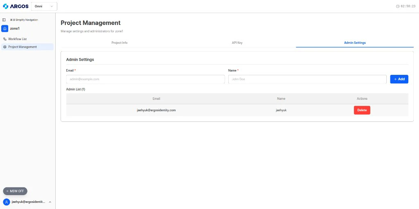419x209 pixels.
Task: Click the ARGOS logo
Action: (x=16, y=6)
